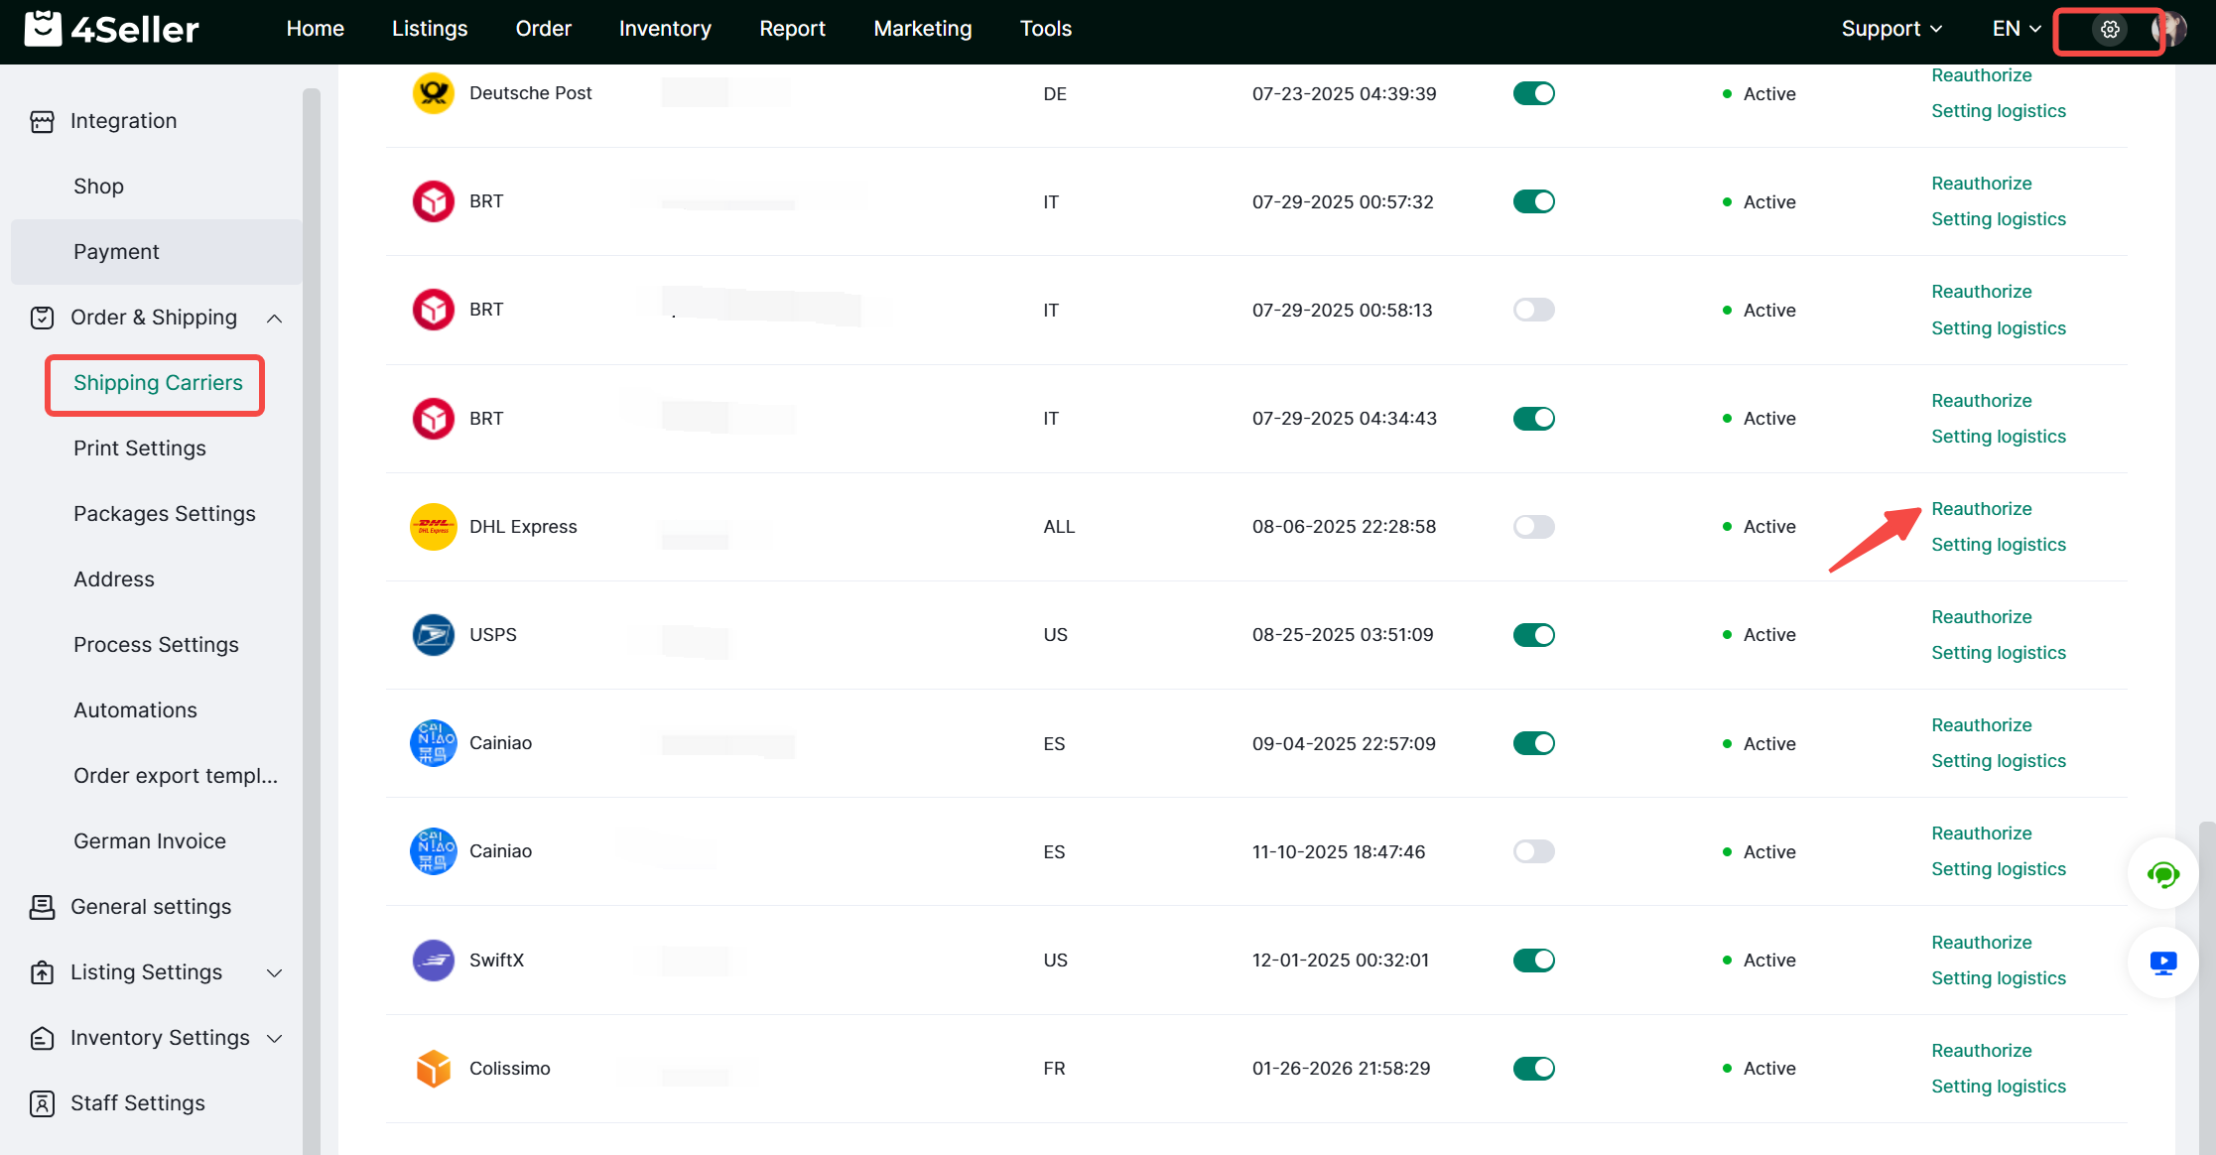The image size is (2216, 1155).
Task: Open the blue video tutorial icon
Action: (2162, 962)
